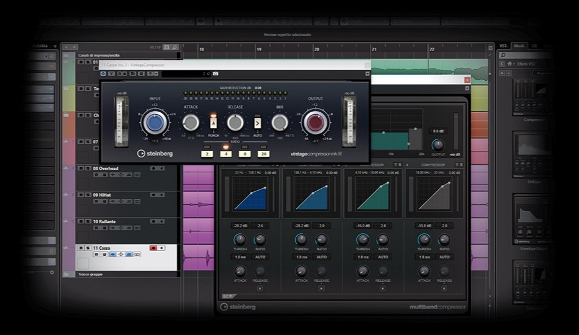579x335 pixels.
Task: Click the record enable button on 11 Cassa
Action: click(x=153, y=247)
